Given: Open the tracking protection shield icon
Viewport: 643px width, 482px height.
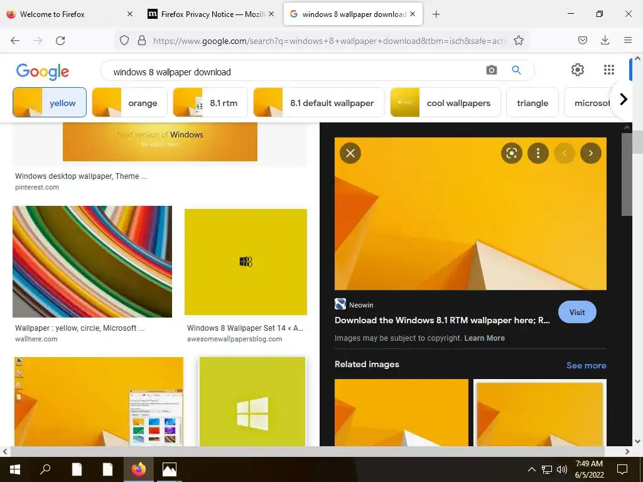Looking at the screenshot, I should pyautogui.click(x=124, y=41).
